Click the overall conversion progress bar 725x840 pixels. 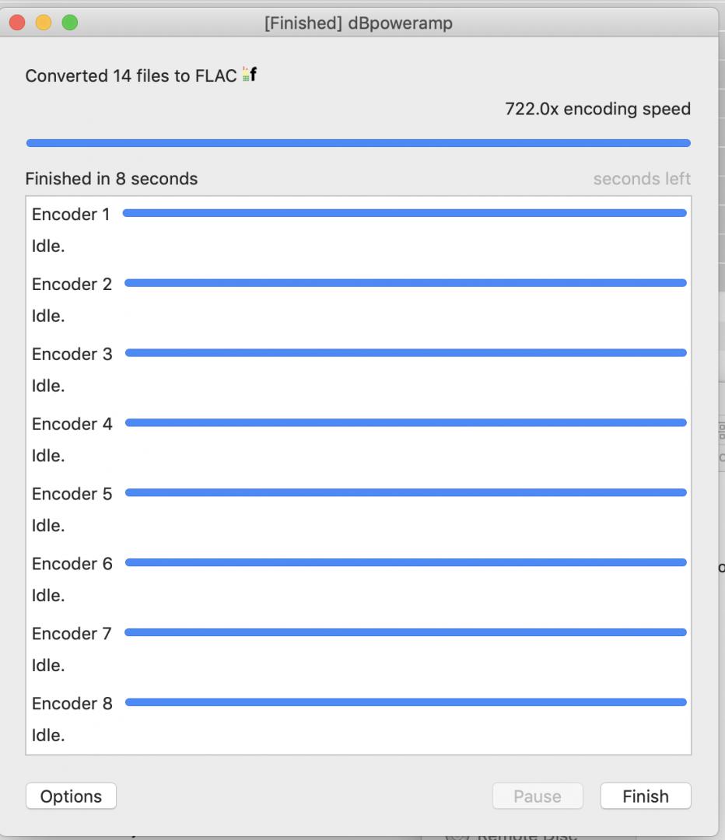click(x=358, y=143)
